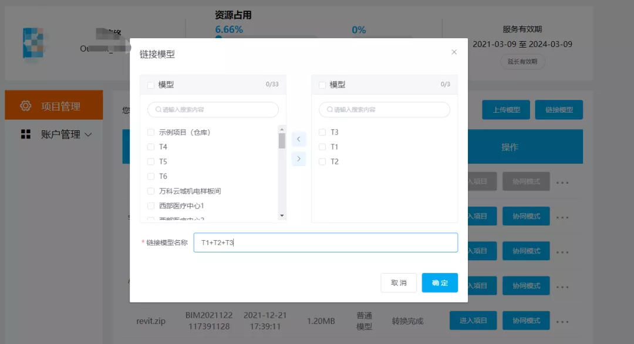Screen dimensions: 634x344
Task: Toggle the select-all 模型 checkbox in right panel
Action: (x=322, y=85)
